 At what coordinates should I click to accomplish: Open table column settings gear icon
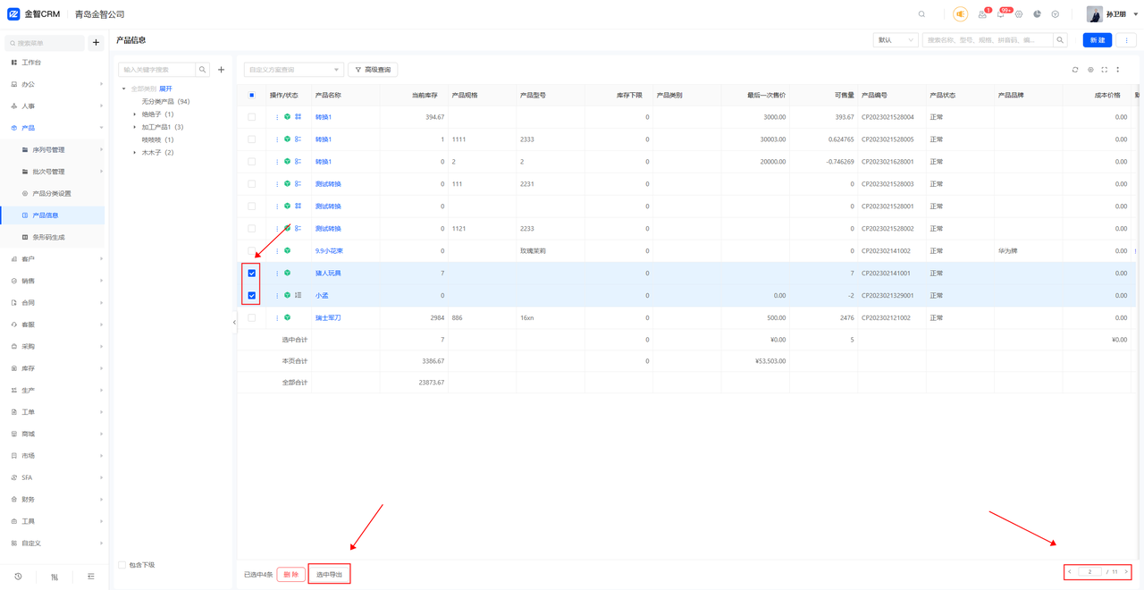click(1089, 70)
